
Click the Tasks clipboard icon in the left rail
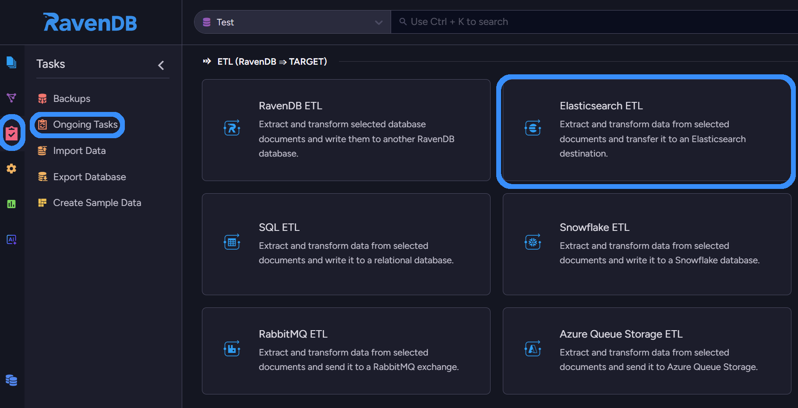pyautogui.click(x=12, y=133)
